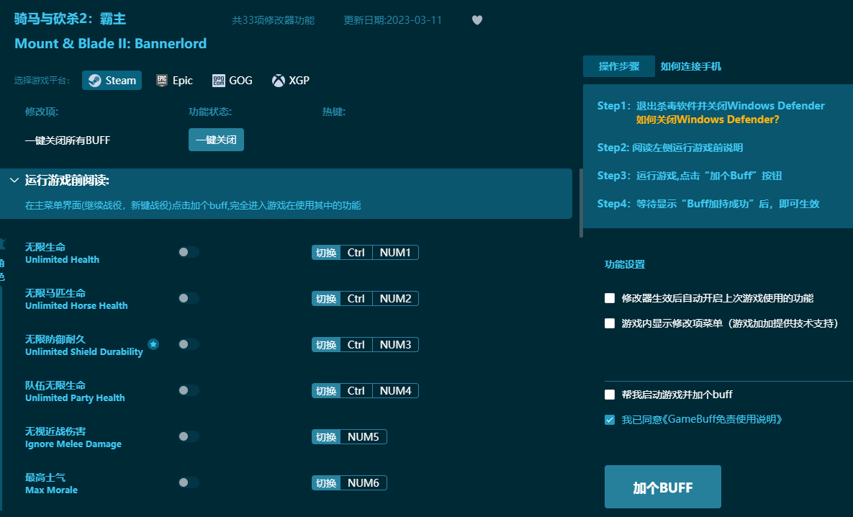This screenshot has width=853, height=517.
Task: Choose GOG platform text label
Action: 240,81
